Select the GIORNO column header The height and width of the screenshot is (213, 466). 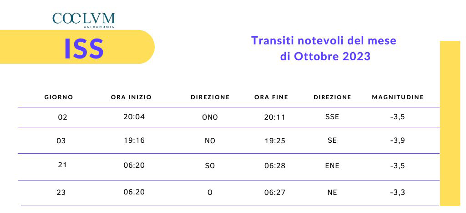coord(59,97)
